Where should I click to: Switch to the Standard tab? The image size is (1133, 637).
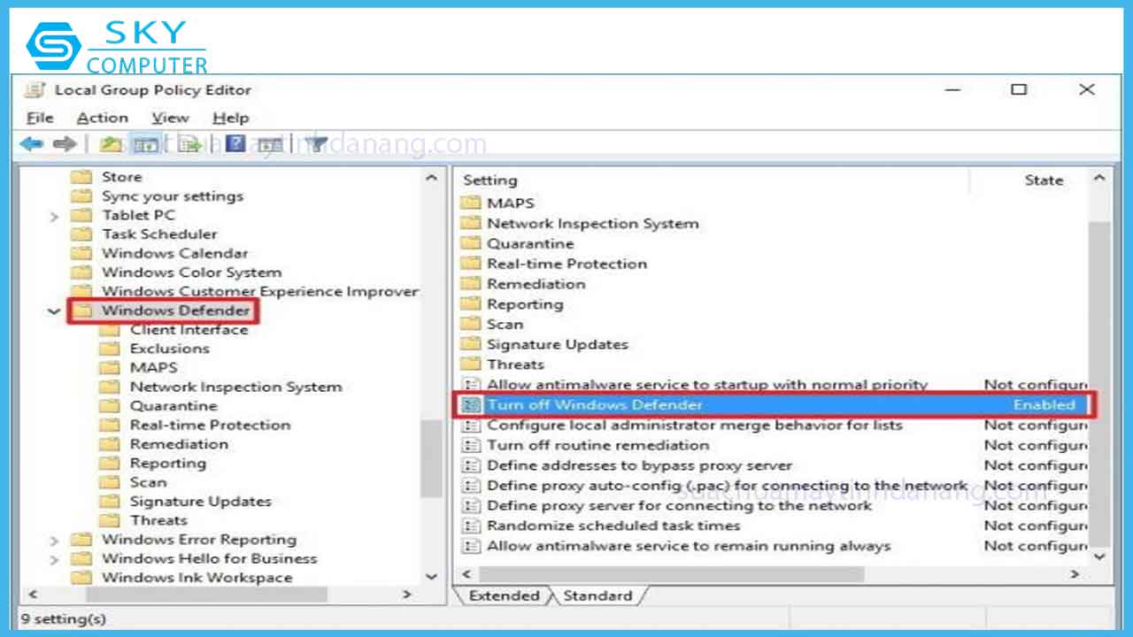tap(598, 595)
